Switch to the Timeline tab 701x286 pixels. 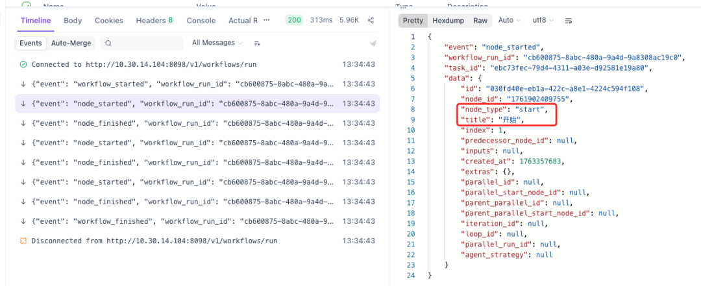pyautogui.click(x=35, y=21)
